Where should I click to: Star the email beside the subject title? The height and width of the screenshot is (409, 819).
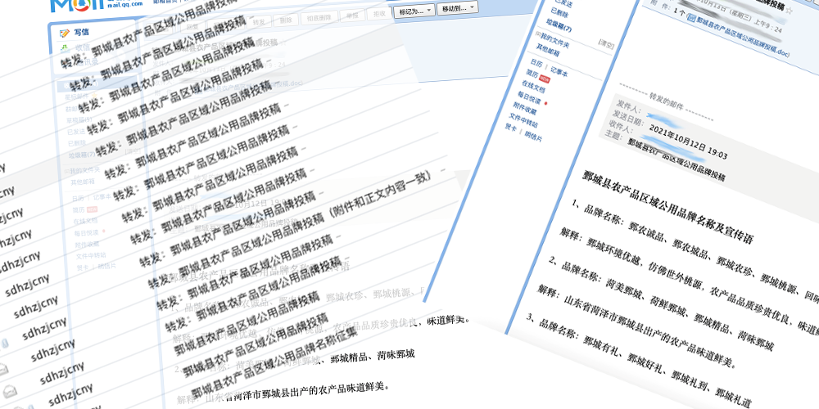click(x=788, y=11)
